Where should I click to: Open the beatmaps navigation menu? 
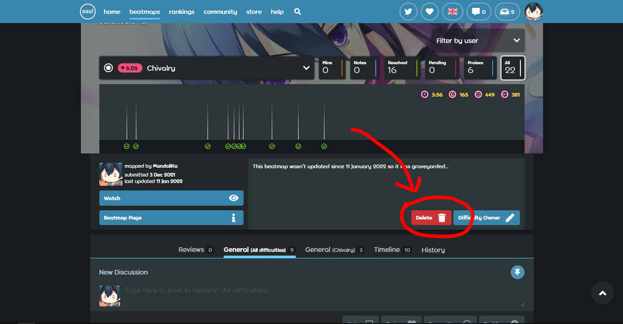145,12
